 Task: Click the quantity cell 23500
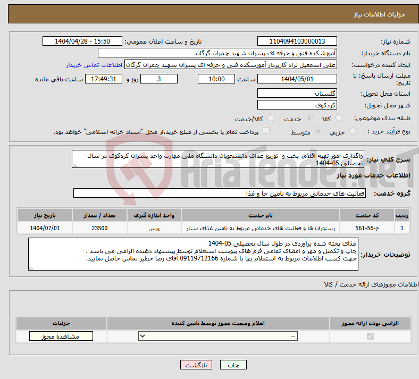[x=99, y=228]
